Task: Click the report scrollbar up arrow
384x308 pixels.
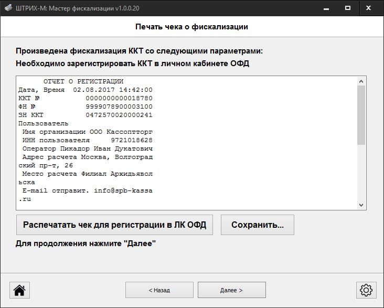Action: tap(361, 81)
